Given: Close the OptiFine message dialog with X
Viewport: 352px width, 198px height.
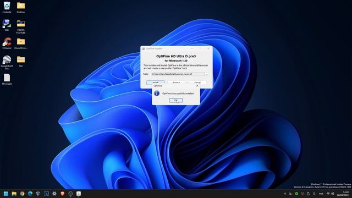Looking at the screenshot, I should coord(197,86).
